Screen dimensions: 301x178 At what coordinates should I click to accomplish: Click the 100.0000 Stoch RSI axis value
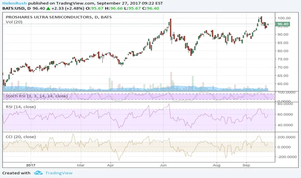(x=286, y=92)
